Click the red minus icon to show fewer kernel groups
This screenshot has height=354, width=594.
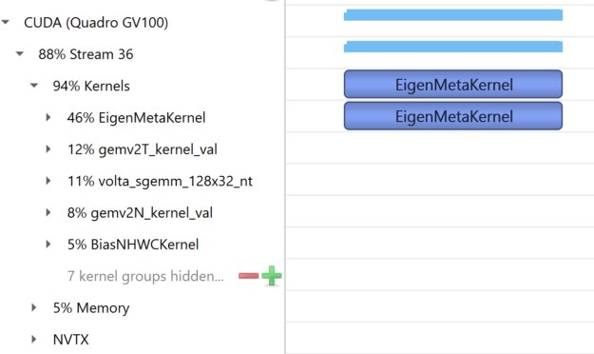[248, 276]
